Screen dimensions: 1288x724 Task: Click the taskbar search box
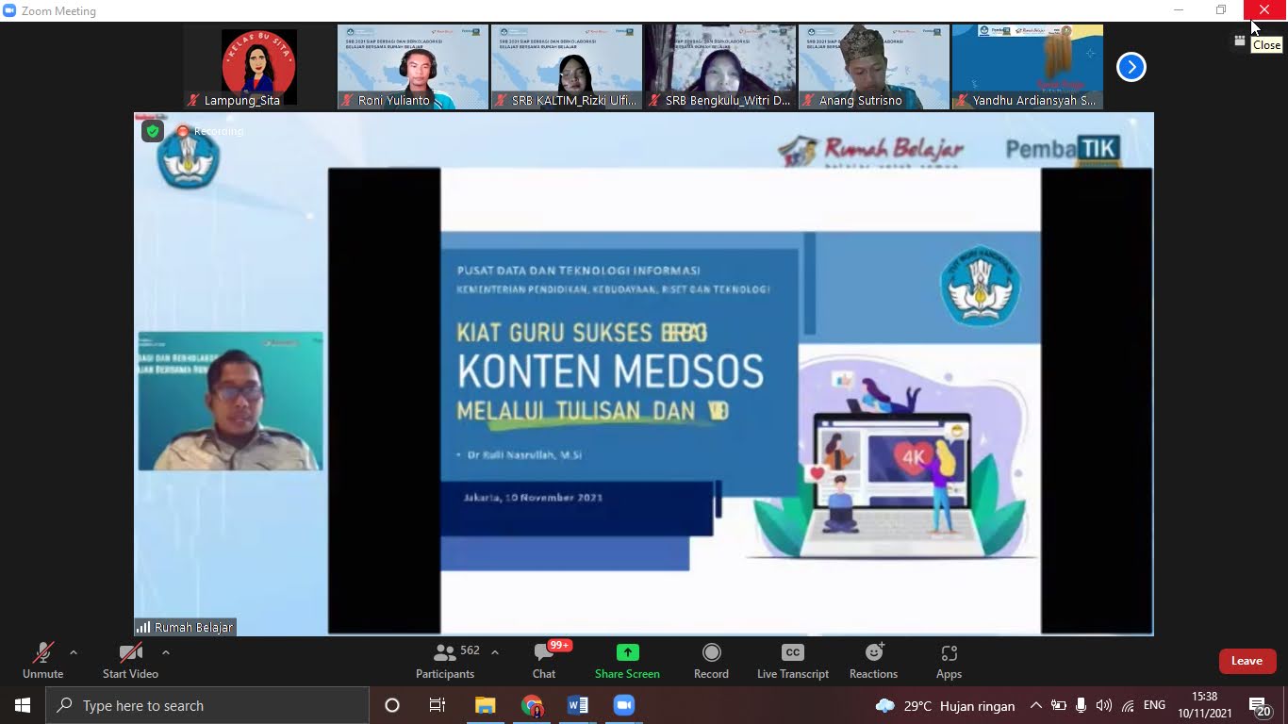(207, 705)
